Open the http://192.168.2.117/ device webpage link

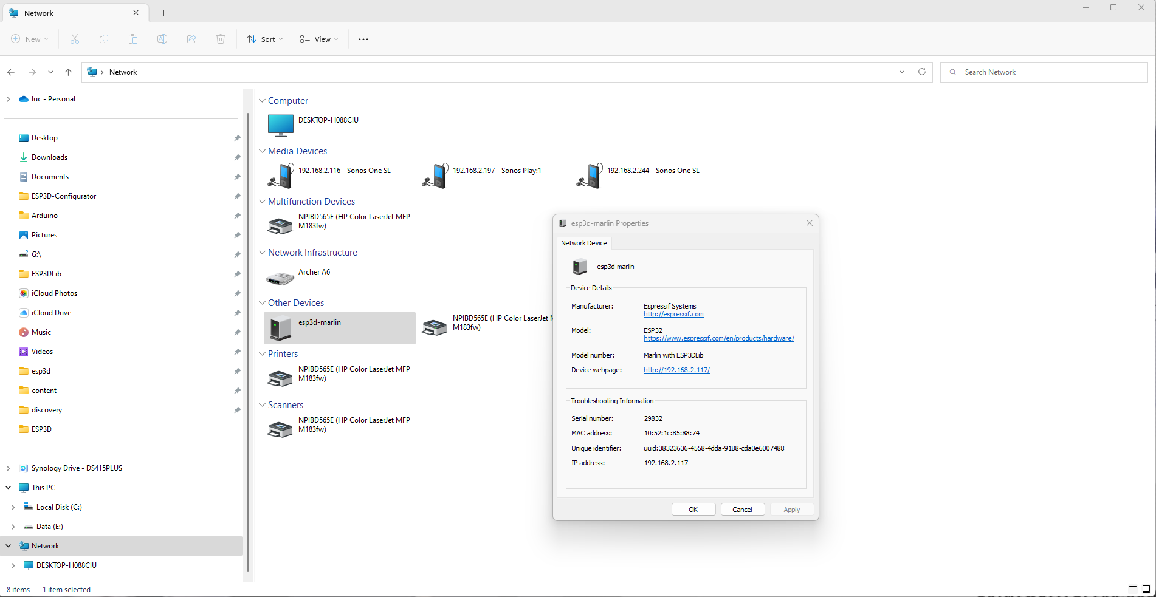coord(676,370)
